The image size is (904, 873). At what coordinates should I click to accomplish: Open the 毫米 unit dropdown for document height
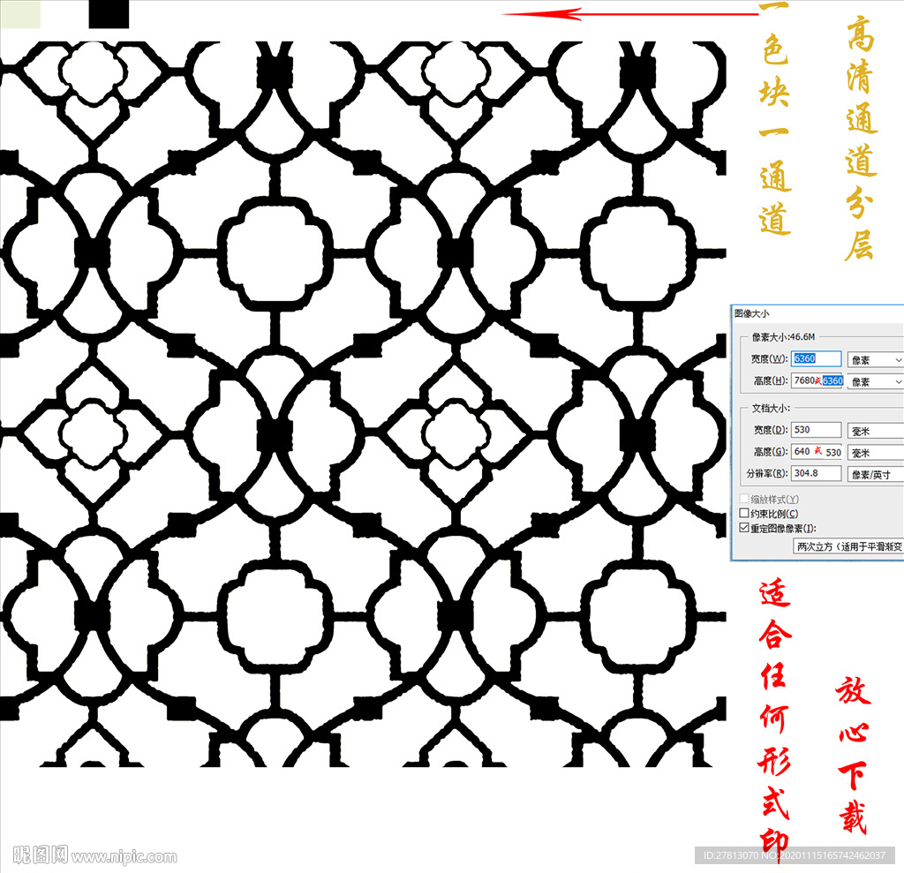(x=875, y=453)
